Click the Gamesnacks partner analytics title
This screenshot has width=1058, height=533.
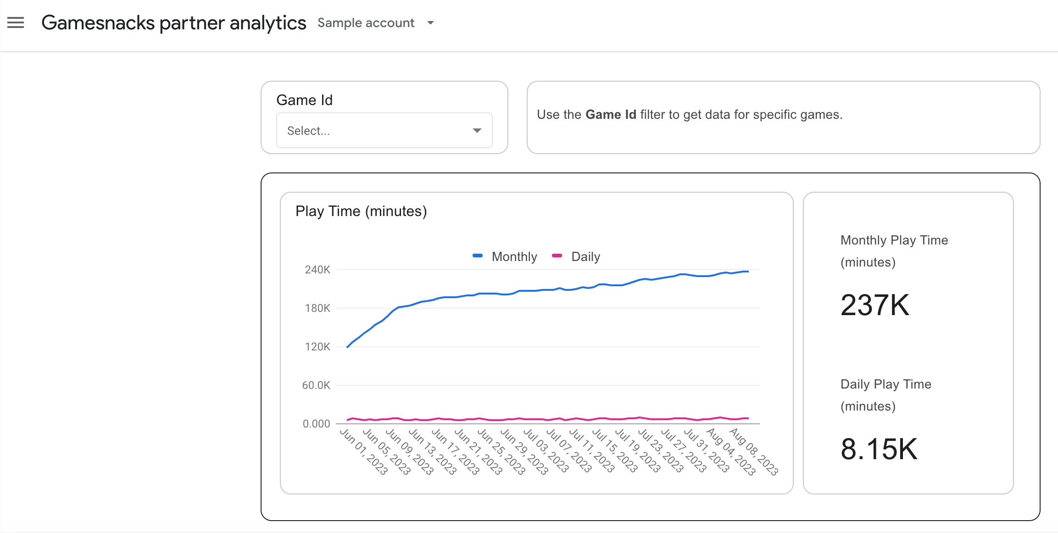tap(173, 23)
